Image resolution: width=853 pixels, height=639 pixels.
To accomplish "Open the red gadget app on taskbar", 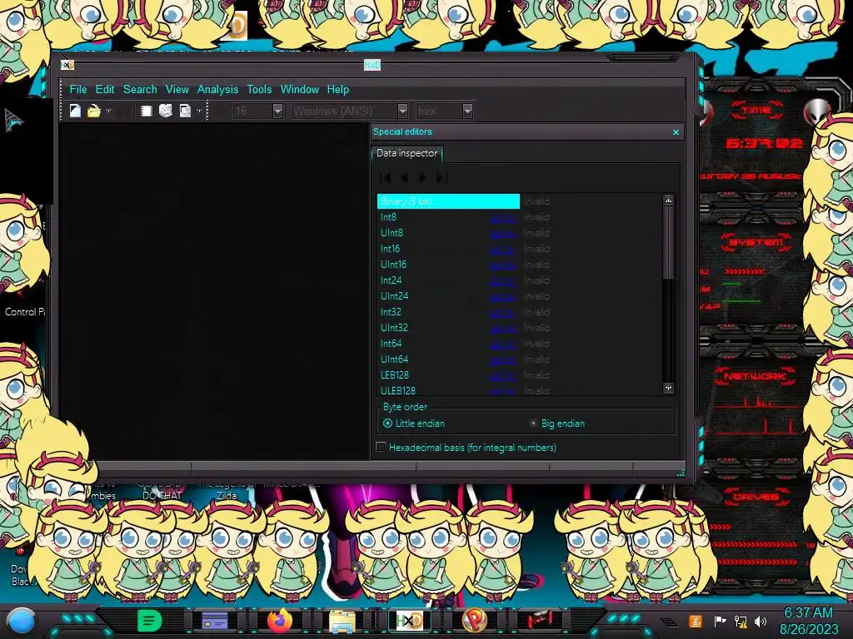I will 539,621.
